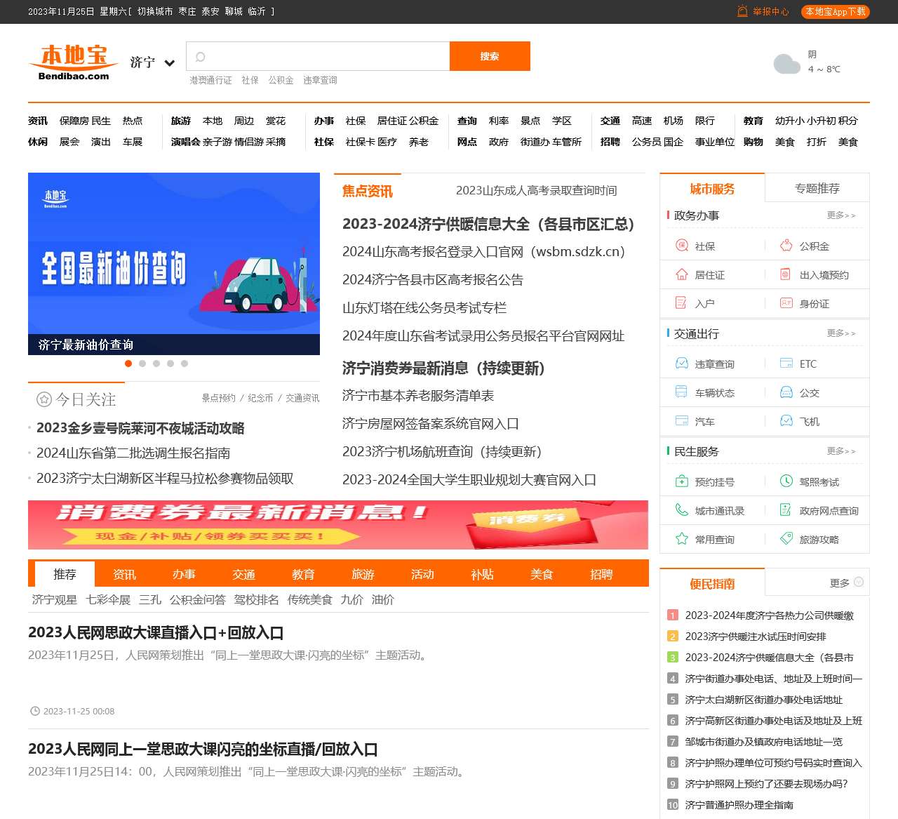Select the 旅游 content tab
898x819 pixels.
pyautogui.click(x=363, y=574)
